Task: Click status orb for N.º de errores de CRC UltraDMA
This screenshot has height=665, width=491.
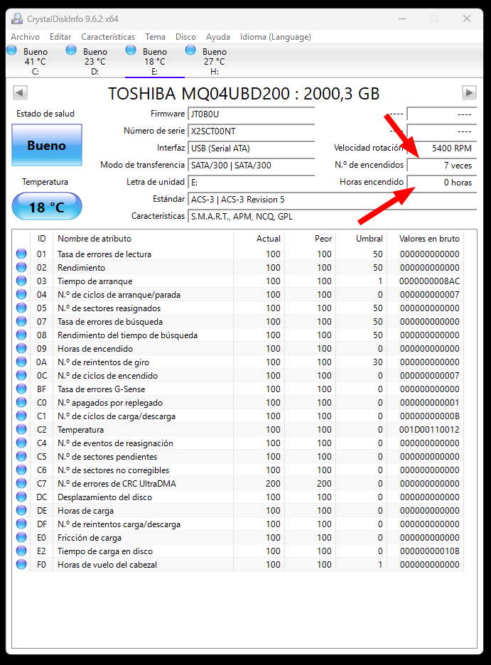Action: coord(21,484)
